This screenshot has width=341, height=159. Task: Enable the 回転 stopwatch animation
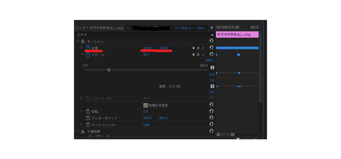[88, 111]
